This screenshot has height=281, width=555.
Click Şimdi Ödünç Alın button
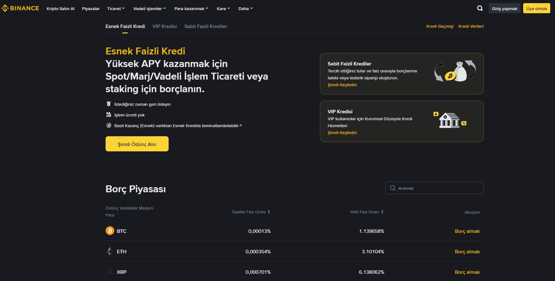(x=137, y=144)
